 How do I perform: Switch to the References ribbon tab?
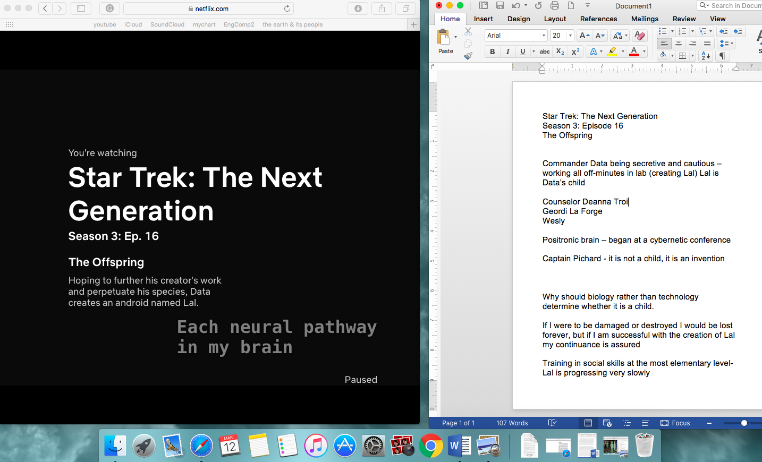tap(598, 19)
